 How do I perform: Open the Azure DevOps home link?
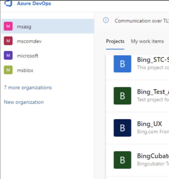[34, 4]
